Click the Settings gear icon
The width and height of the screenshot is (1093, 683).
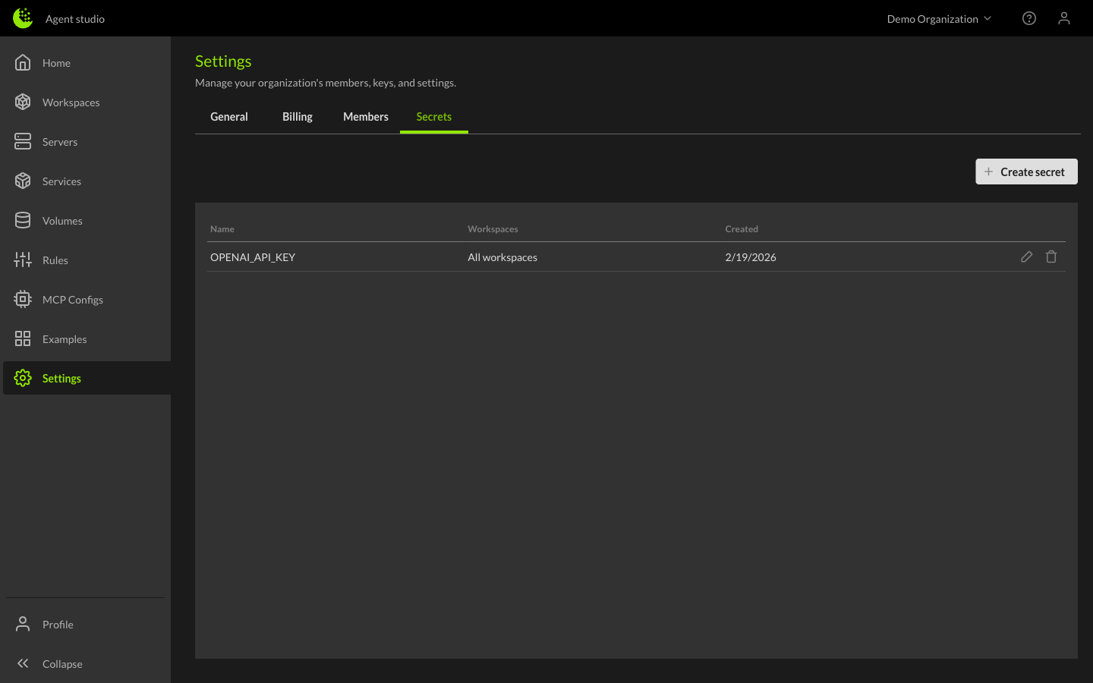click(x=23, y=377)
